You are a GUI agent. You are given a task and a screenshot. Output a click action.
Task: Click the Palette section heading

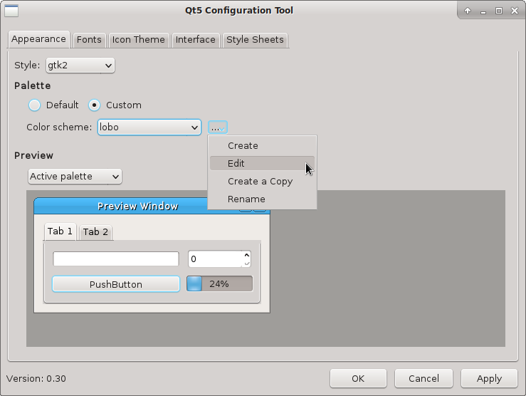[33, 86]
